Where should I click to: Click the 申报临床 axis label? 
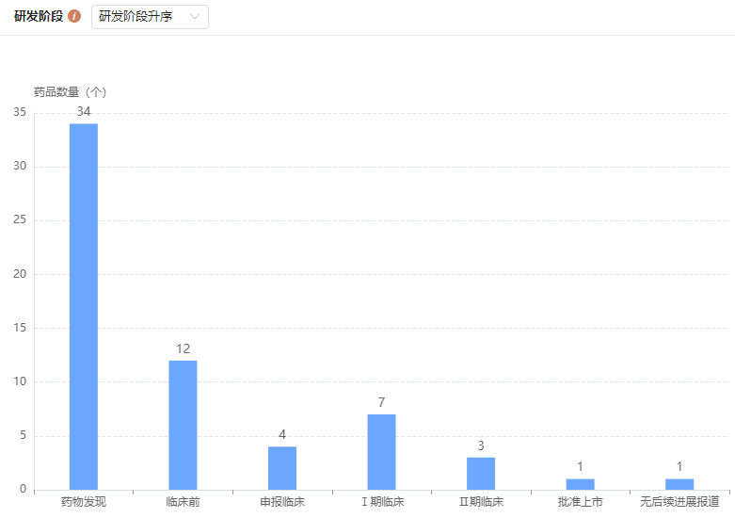point(282,502)
